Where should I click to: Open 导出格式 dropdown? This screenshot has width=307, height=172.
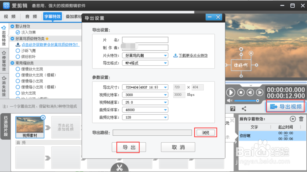145,63
